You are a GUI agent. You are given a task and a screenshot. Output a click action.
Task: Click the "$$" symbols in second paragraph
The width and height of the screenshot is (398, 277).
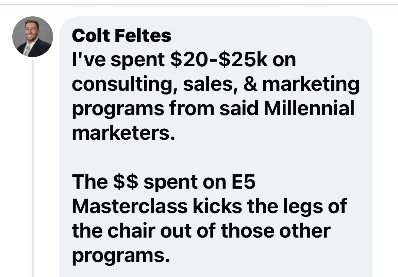[x=126, y=181]
